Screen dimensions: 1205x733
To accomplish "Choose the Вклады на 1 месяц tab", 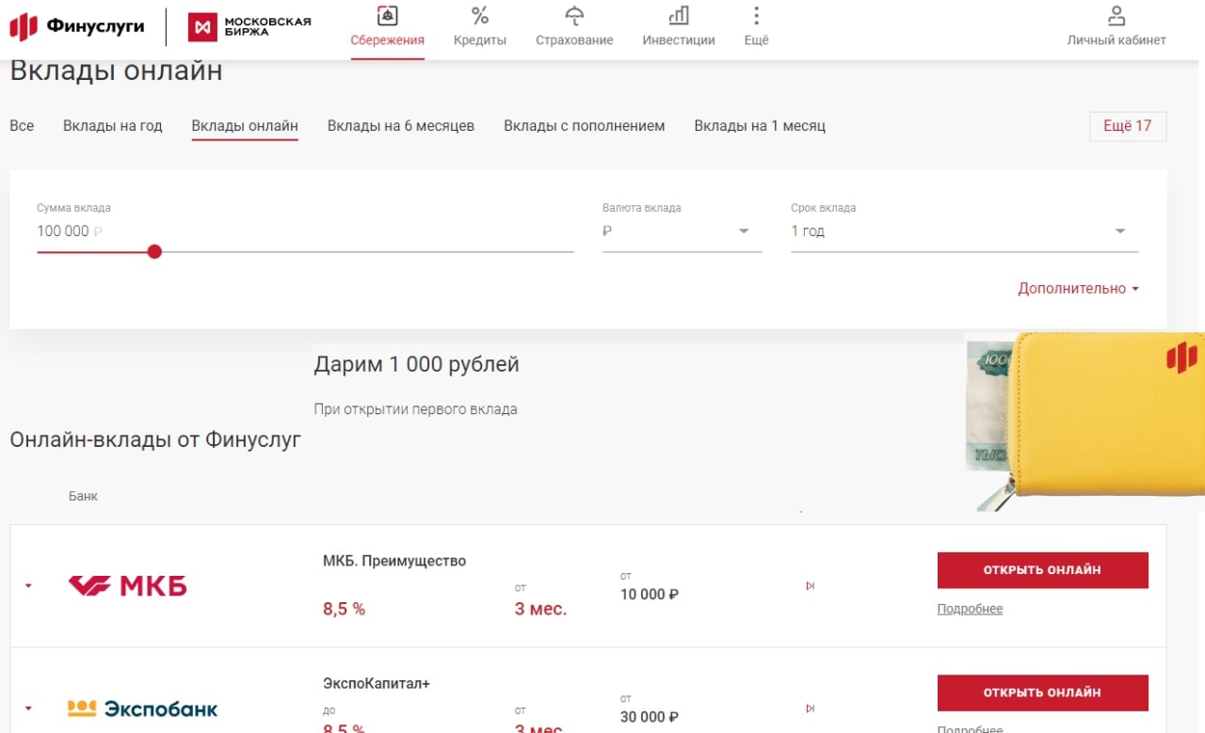I will [x=760, y=126].
